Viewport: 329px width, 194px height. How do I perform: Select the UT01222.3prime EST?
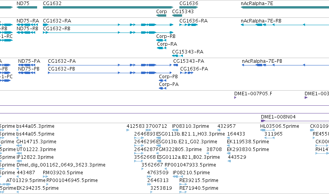tap(18, 153)
